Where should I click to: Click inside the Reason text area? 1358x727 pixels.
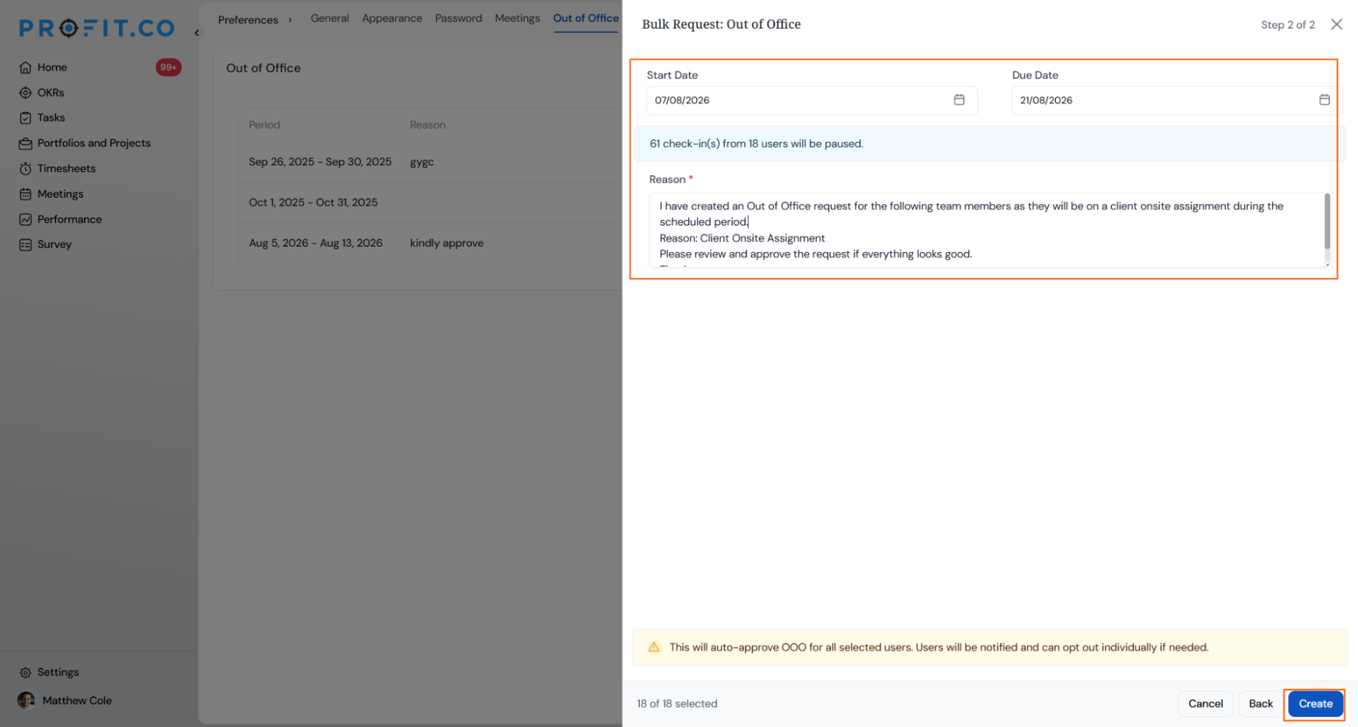(988, 230)
